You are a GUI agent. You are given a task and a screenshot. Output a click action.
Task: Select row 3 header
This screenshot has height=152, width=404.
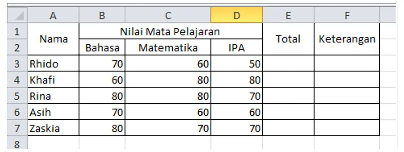pyautogui.click(x=17, y=63)
